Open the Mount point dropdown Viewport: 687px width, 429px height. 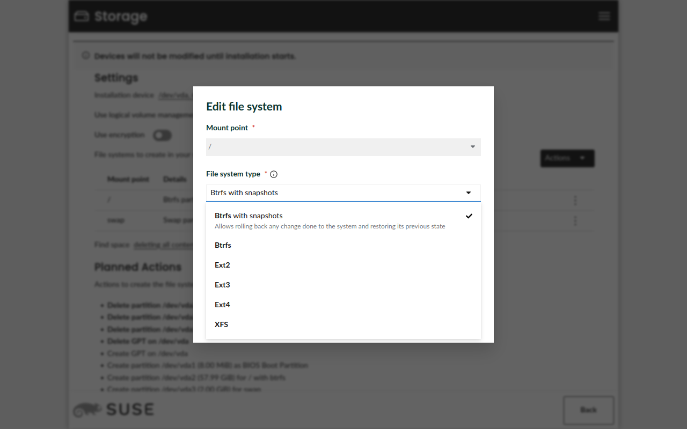343,147
